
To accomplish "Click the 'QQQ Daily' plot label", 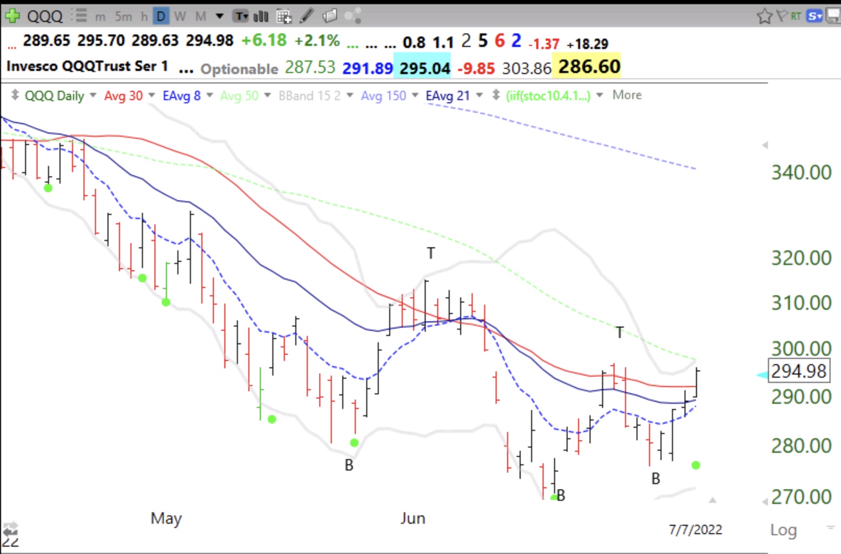I will (x=54, y=95).
